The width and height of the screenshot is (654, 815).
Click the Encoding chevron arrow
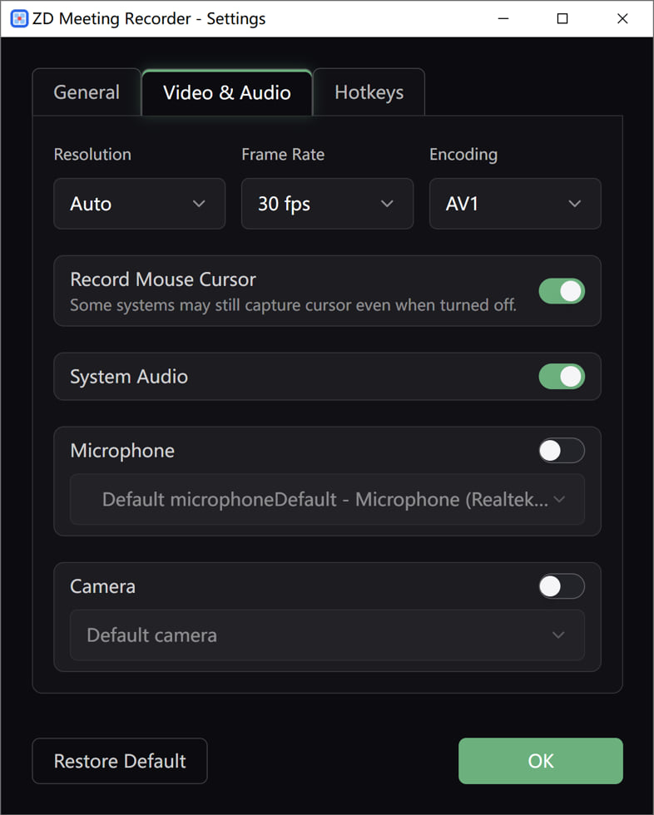pyautogui.click(x=574, y=204)
